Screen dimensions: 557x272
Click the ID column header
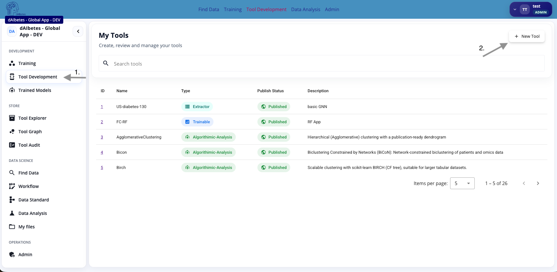click(x=102, y=91)
